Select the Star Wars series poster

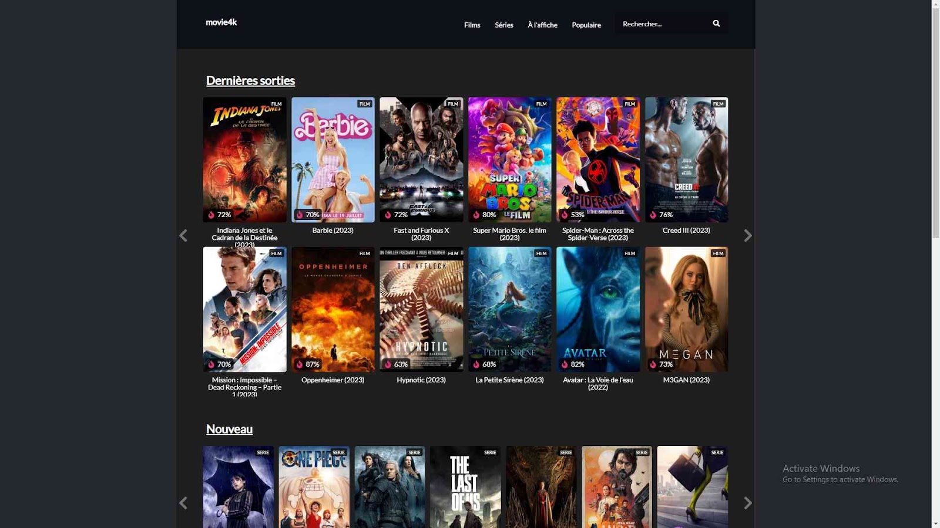[x=617, y=487]
